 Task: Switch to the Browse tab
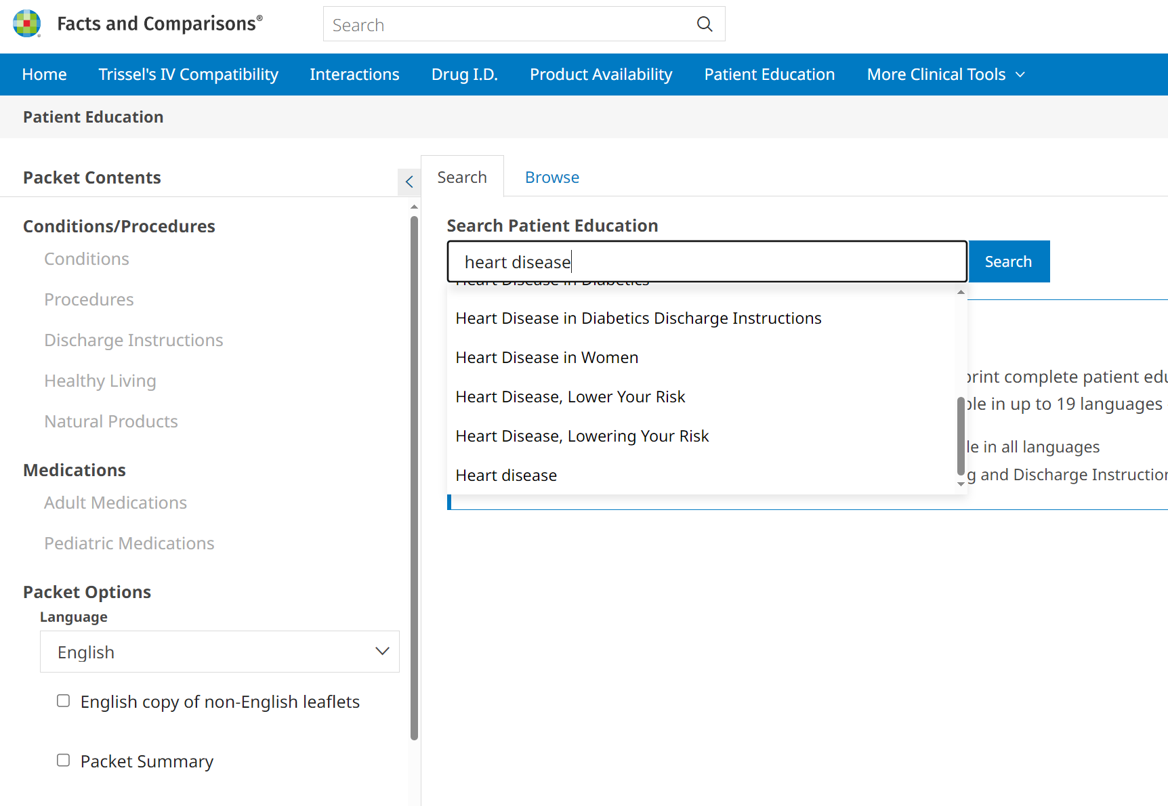point(551,177)
